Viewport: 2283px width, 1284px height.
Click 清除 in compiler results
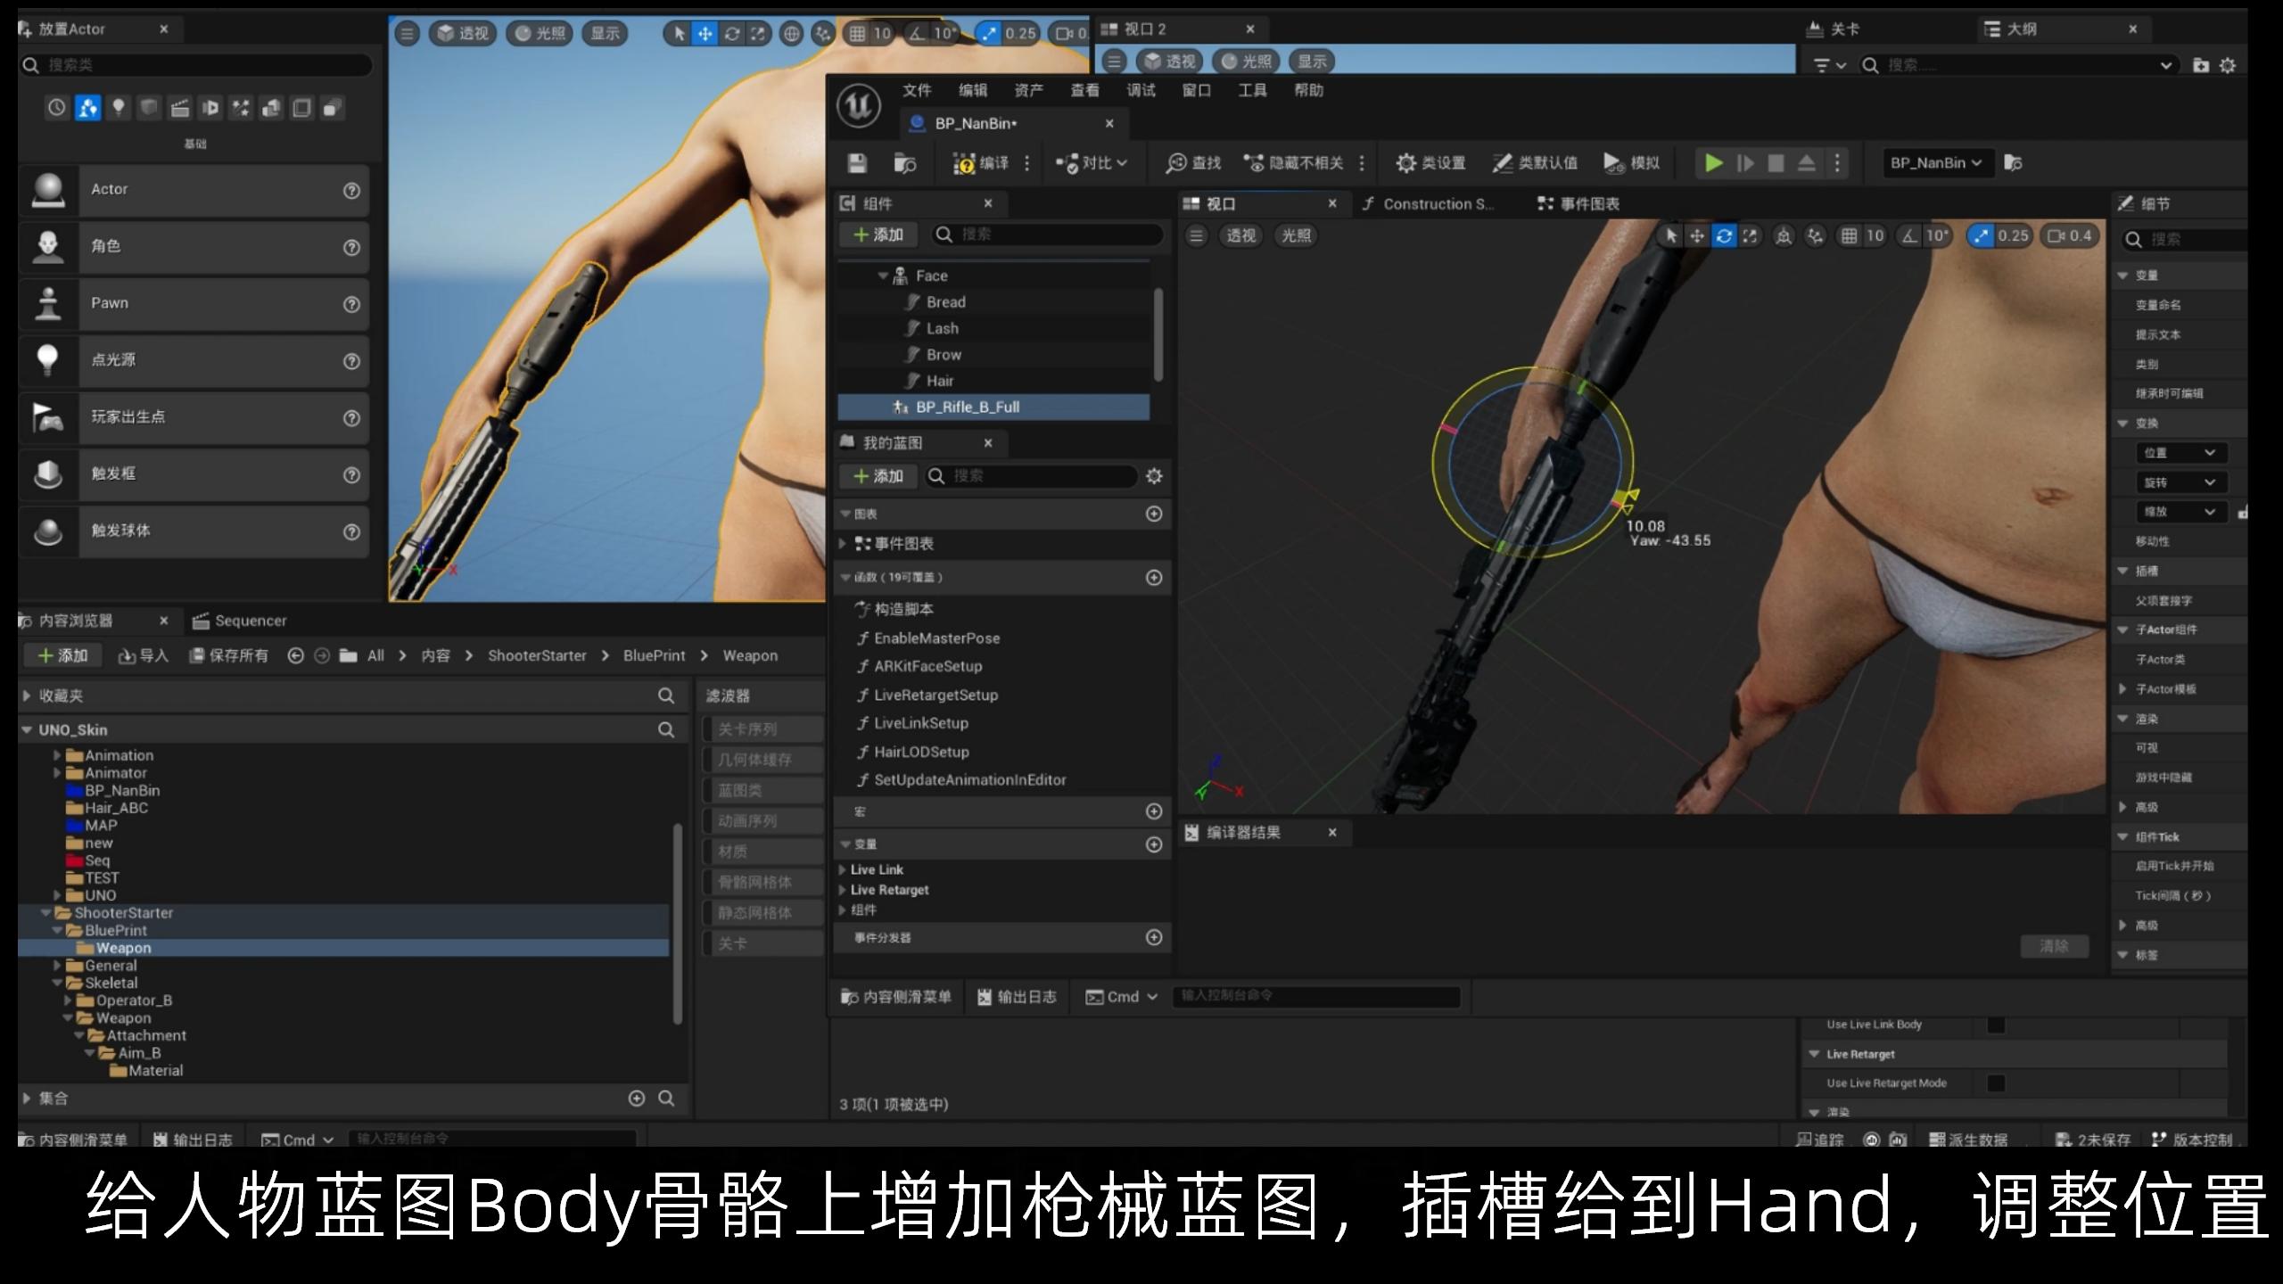2054,946
